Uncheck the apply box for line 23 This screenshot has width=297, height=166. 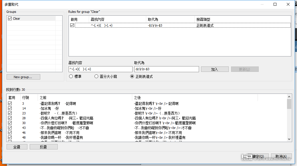click(x=10, y=113)
